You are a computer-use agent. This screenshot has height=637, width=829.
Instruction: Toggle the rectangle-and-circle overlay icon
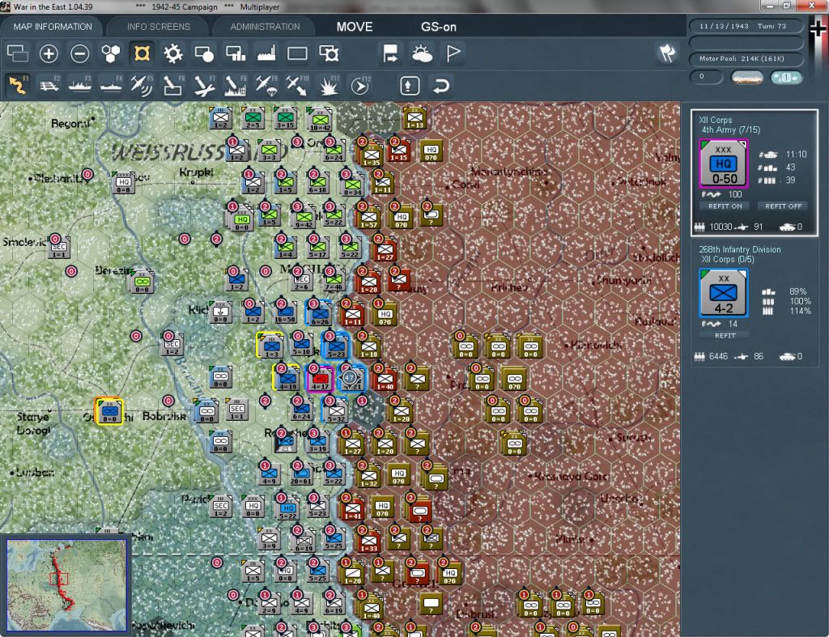[204, 53]
